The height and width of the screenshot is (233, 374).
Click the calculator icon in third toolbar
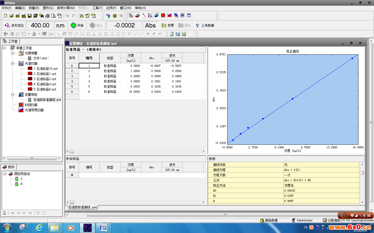(172, 34)
